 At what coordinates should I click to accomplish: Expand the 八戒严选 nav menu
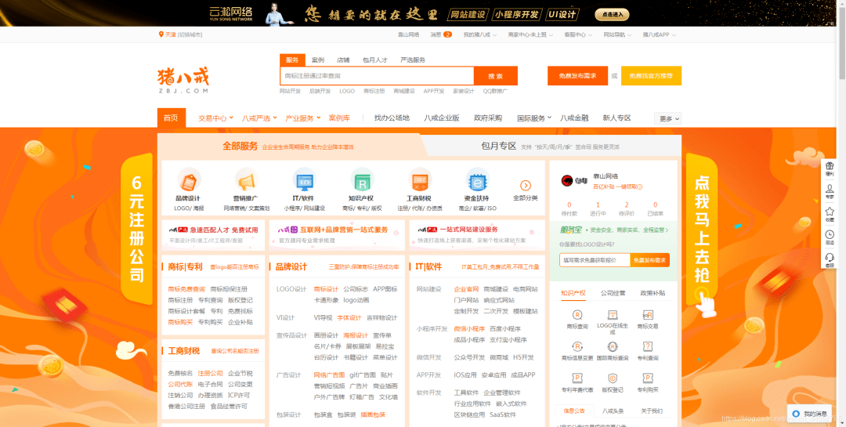(259, 118)
